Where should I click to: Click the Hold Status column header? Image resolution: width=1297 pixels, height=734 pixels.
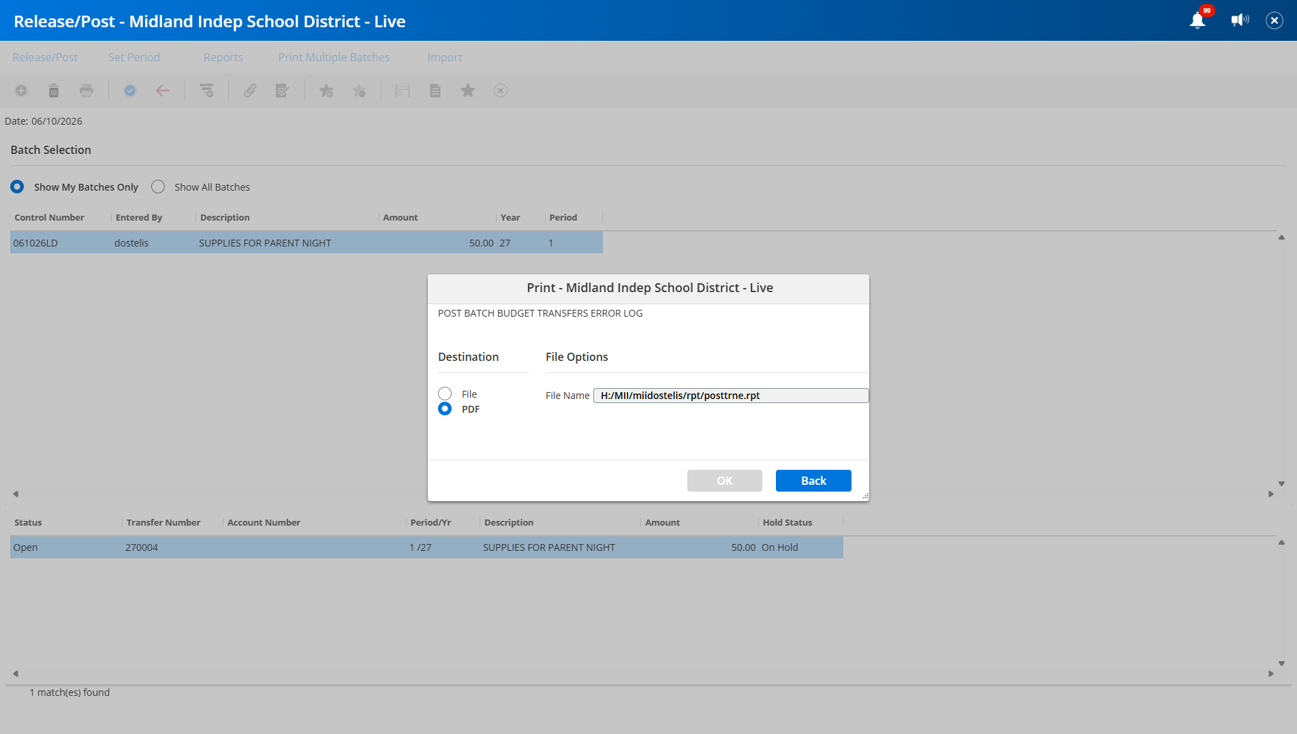click(x=787, y=522)
